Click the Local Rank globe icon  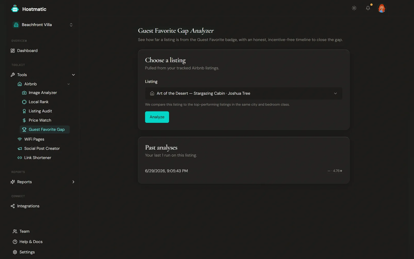[x=24, y=102]
